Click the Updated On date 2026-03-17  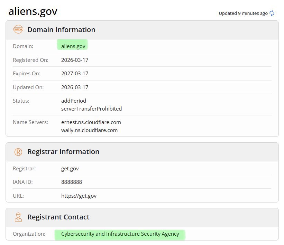click(x=75, y=87)
